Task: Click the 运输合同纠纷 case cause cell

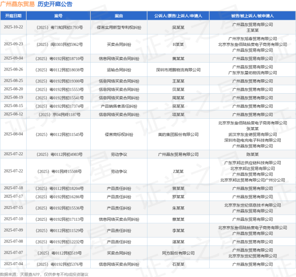Action: point(119,69)
